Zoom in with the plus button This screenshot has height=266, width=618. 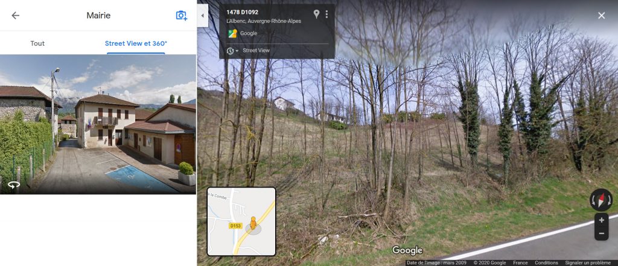(x=602, y=220)
